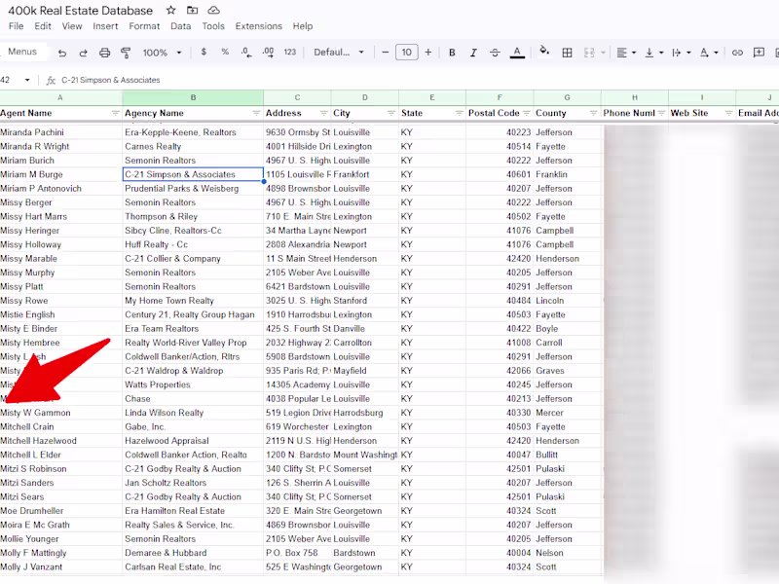
Task: Apply currency format with the dollar sign icon
Action: (x=204, y=53)
